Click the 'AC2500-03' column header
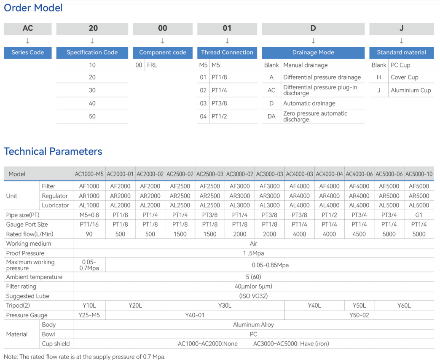Image resolution: width=440 pixels, height=362 pixels. [x=209, y=174]
